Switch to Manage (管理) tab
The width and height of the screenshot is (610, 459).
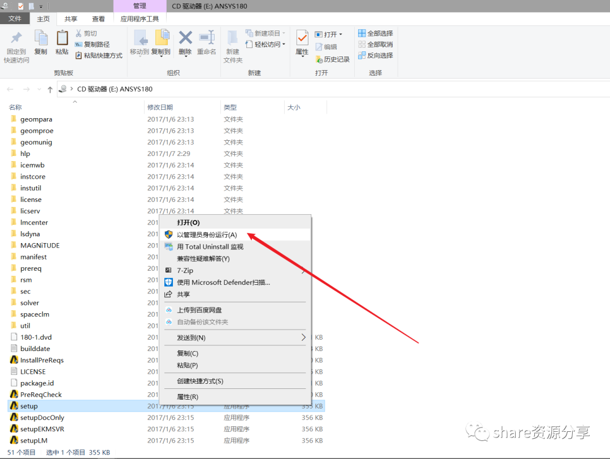coord(140,6)
